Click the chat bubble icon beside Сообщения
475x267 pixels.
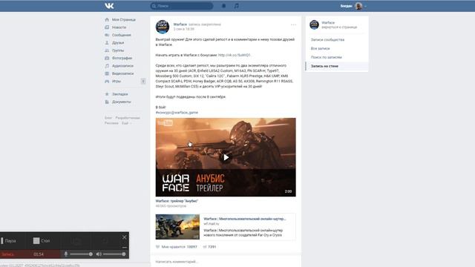click(107, 35)
